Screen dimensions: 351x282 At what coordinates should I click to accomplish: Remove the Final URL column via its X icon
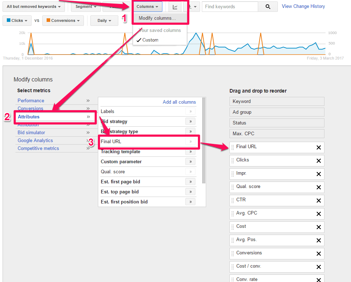(x=318, y=147)
